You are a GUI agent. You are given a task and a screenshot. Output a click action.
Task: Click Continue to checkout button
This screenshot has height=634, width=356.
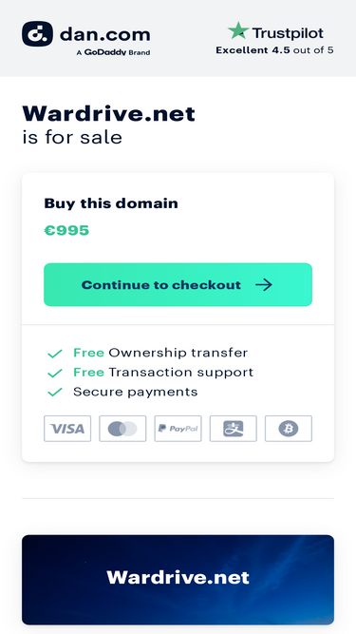pyautogui.click(x=178, y=284)
